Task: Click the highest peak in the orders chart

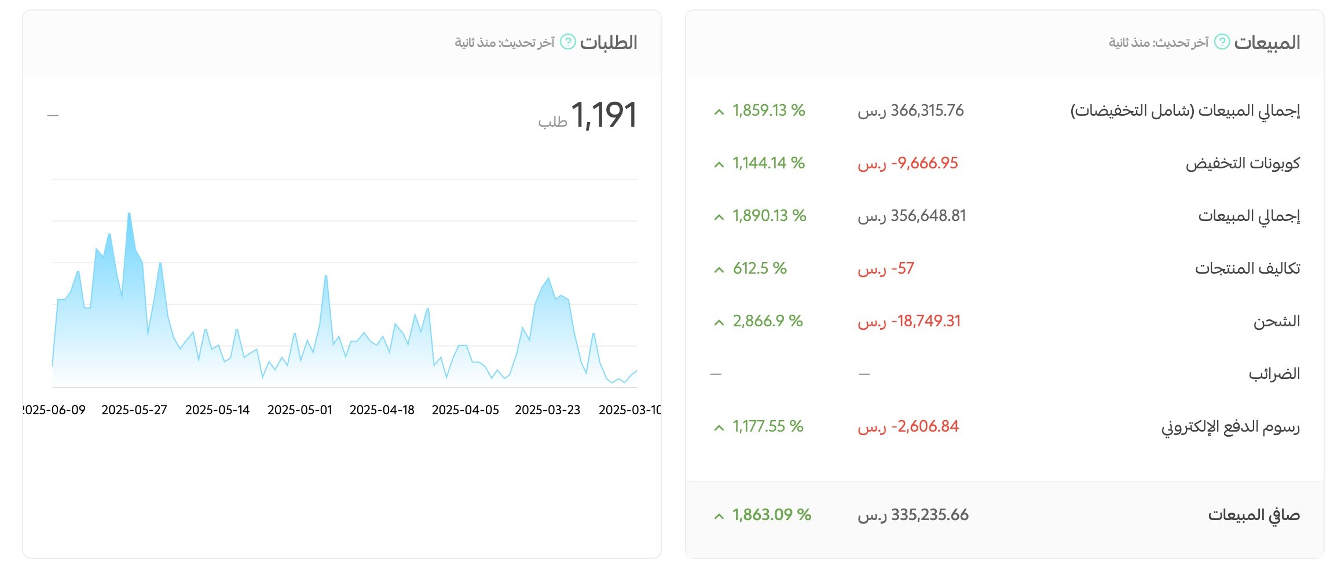Action: [x=129, y=214]
